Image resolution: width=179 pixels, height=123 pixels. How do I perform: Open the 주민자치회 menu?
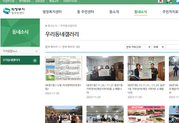click(170, 12)
